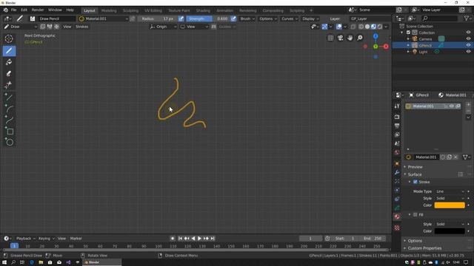Open the Render menu
The width and height of the screenshot is (474, 266).
(x=38, y=10)
